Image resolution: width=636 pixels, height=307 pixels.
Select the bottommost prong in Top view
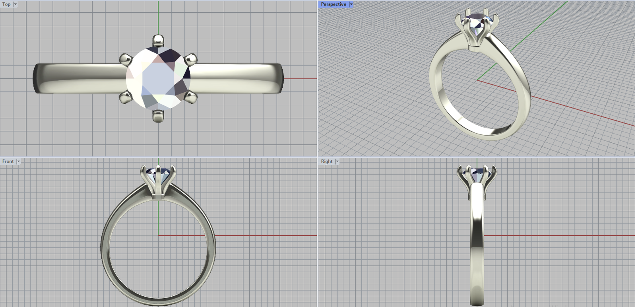(x=158, y=116)
